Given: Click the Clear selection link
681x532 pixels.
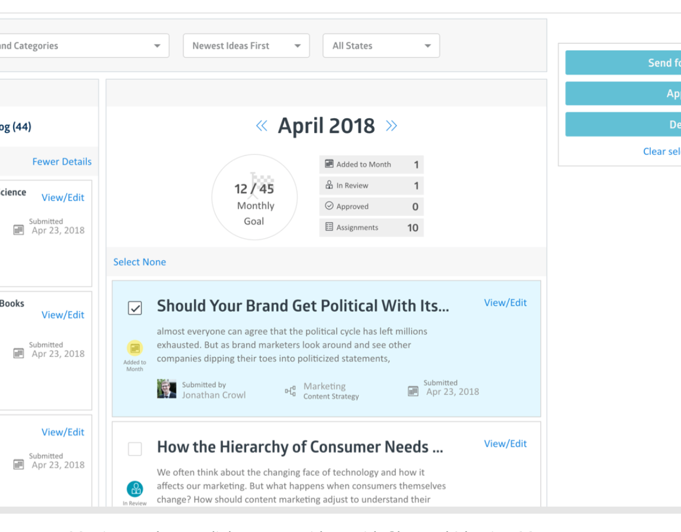Looking at the screenshot, I should (x=662, y=151).
